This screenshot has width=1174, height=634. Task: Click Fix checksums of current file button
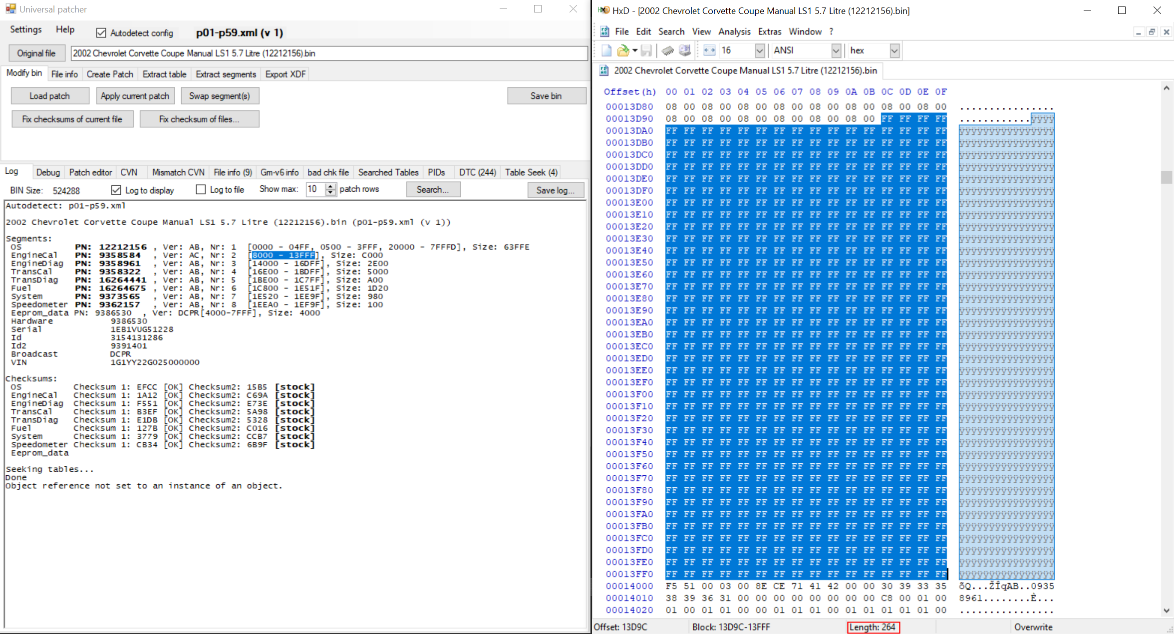coord(72,119)
